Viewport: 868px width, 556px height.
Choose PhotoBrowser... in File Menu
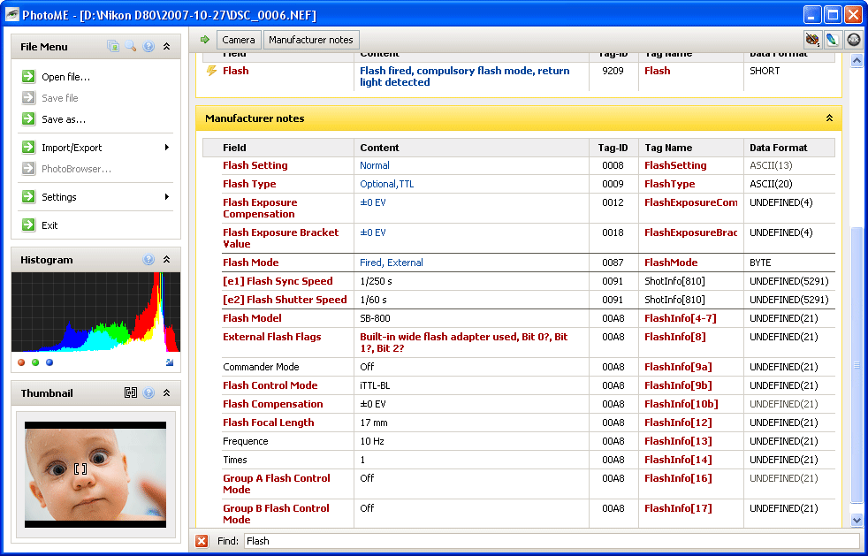click(76, 169)
